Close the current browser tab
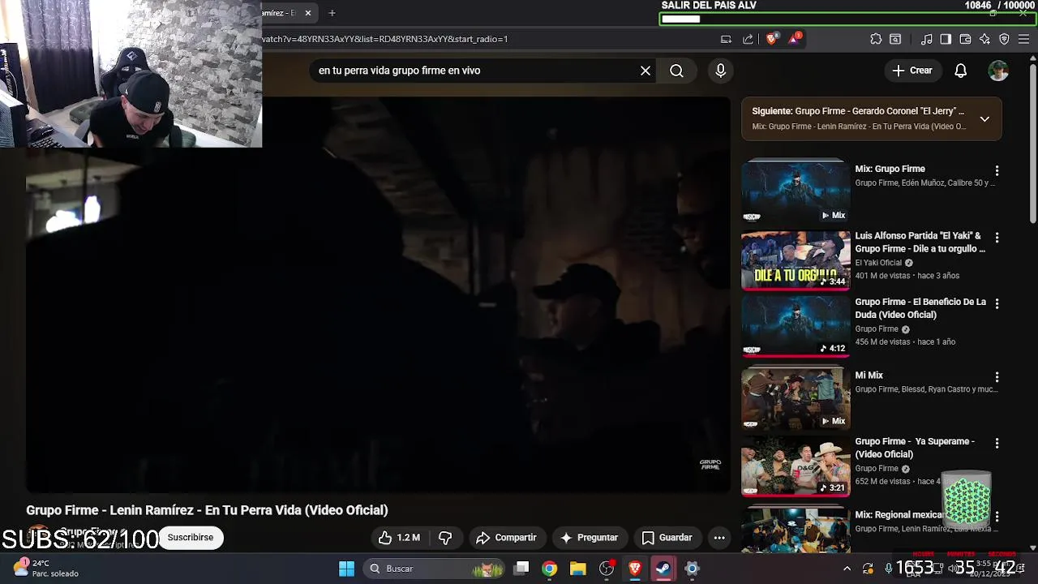 coord(308,13)
